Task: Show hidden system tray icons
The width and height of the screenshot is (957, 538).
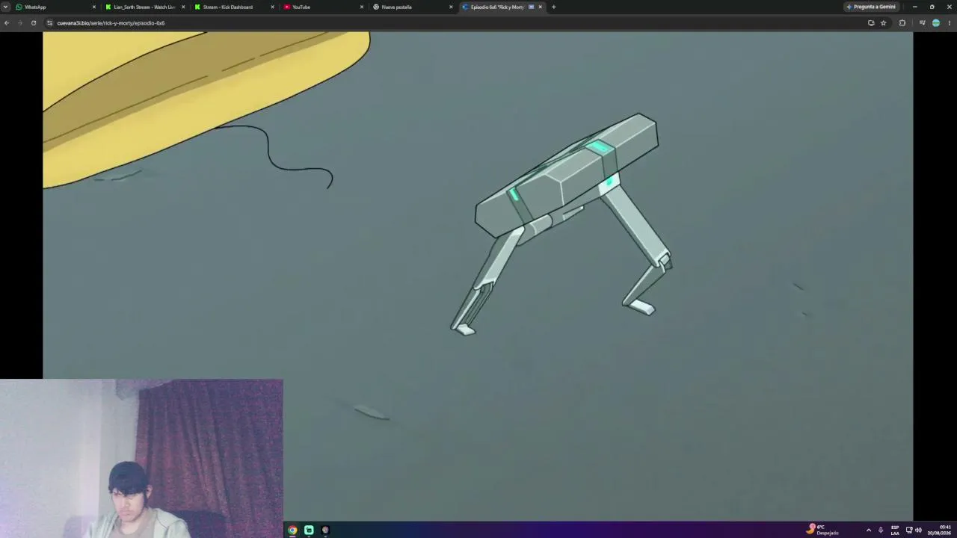Action: click(x=868, y=530)
